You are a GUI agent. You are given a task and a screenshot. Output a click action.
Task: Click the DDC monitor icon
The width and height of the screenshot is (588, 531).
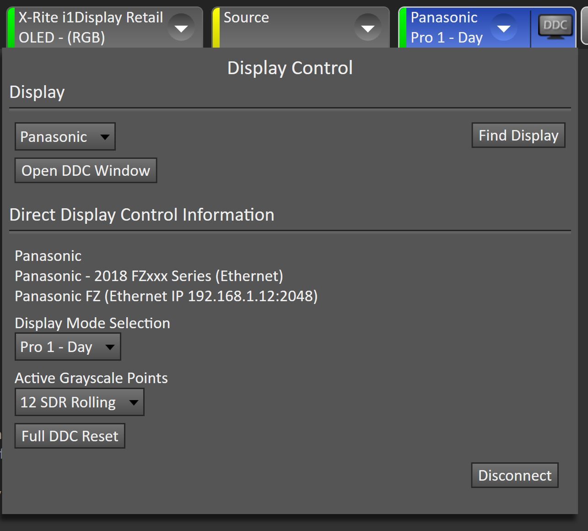[555, 27]
